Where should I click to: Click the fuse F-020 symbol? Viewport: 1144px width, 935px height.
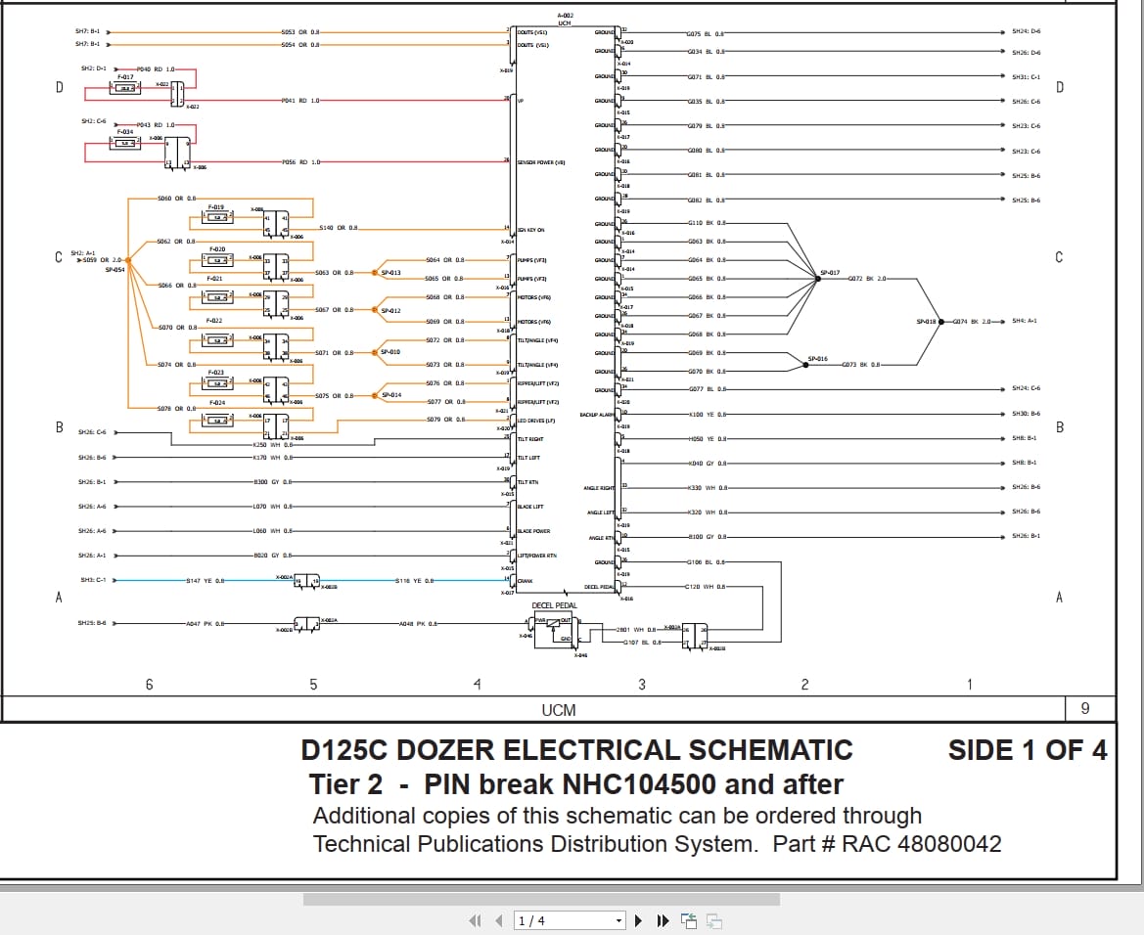click(217, 259)
